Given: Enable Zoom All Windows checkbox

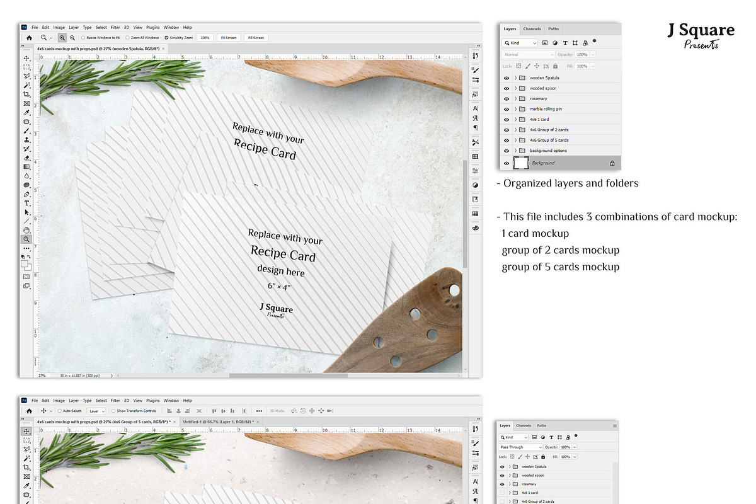Looking at the screenshot, I should tap(127, 38).
